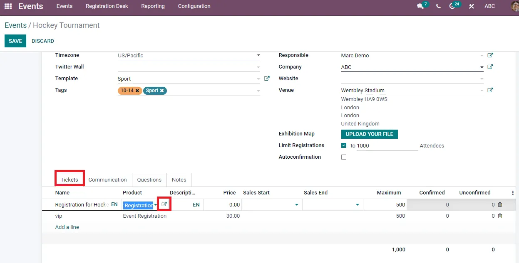Expand the Template dropdown
The width and height of the screenshot is (519, 263).
(258, 79)
